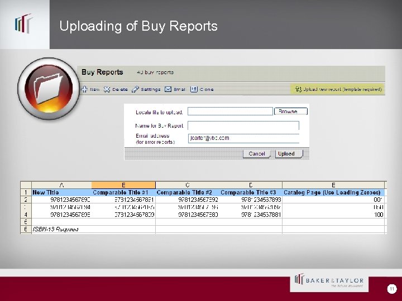Click the Cancel button
402x301 pixels.
(x=257, y=154)
